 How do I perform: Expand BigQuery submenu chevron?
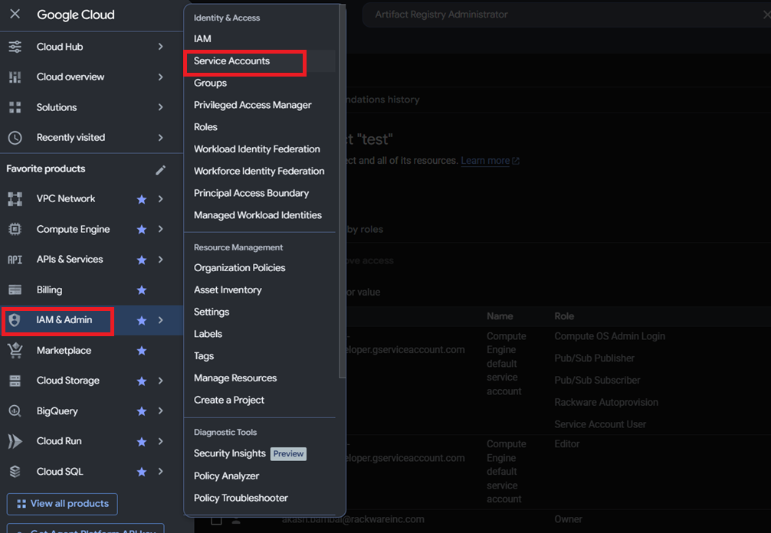(160, 410)
